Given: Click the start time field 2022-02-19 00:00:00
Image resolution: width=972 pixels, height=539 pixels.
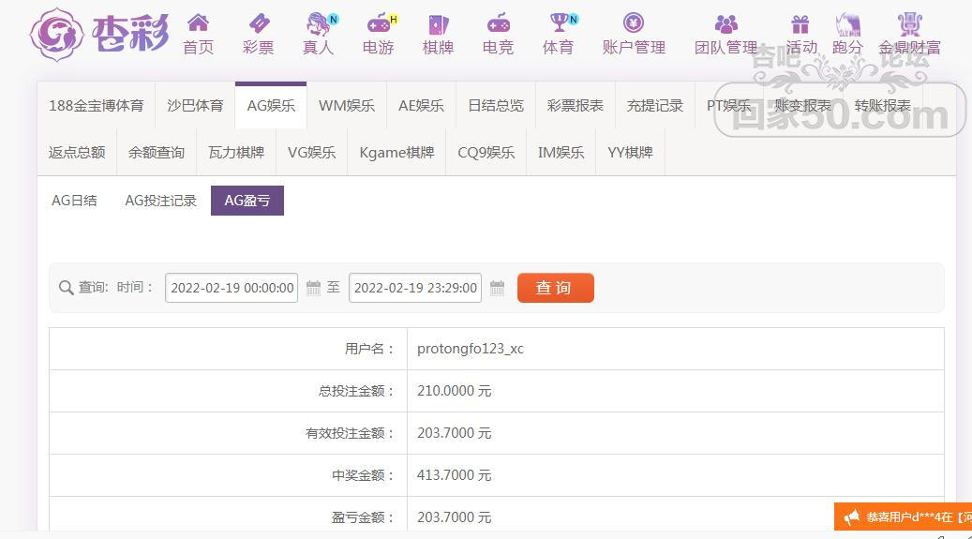Looking at the screenshot, I should pyautogui.click(x=232, y=288).
